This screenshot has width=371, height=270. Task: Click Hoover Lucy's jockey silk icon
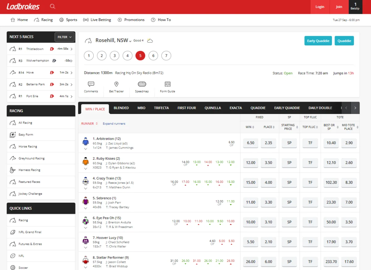point(86,241)
